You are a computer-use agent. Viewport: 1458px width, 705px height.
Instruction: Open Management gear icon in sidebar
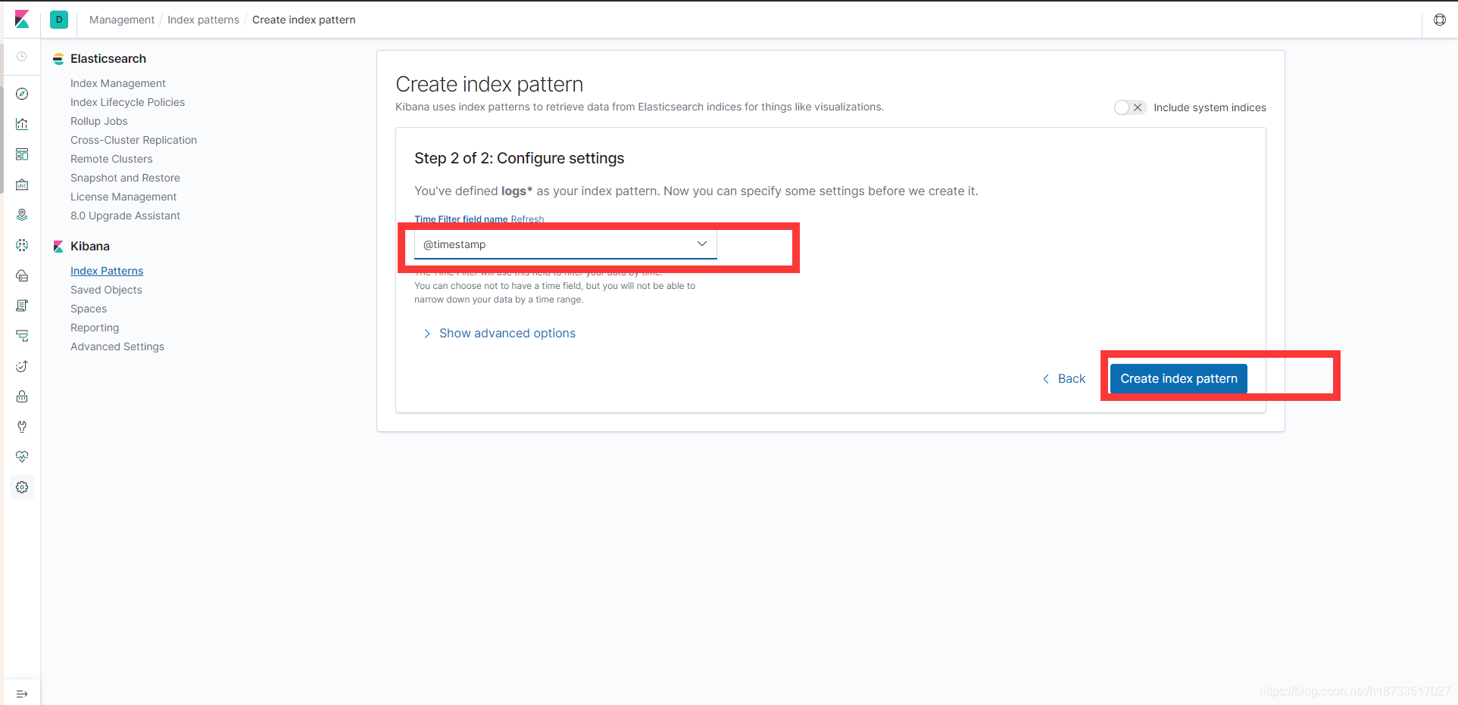22,487
